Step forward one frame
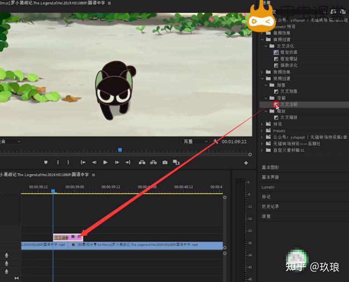Viewport: 349px width, 282px height. (x=117, y=163)
